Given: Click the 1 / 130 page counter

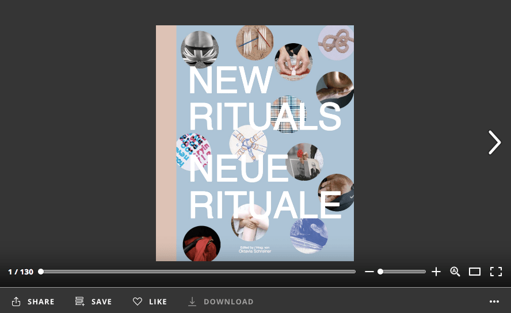Looking at the screenshot, I should pos(21,272).
